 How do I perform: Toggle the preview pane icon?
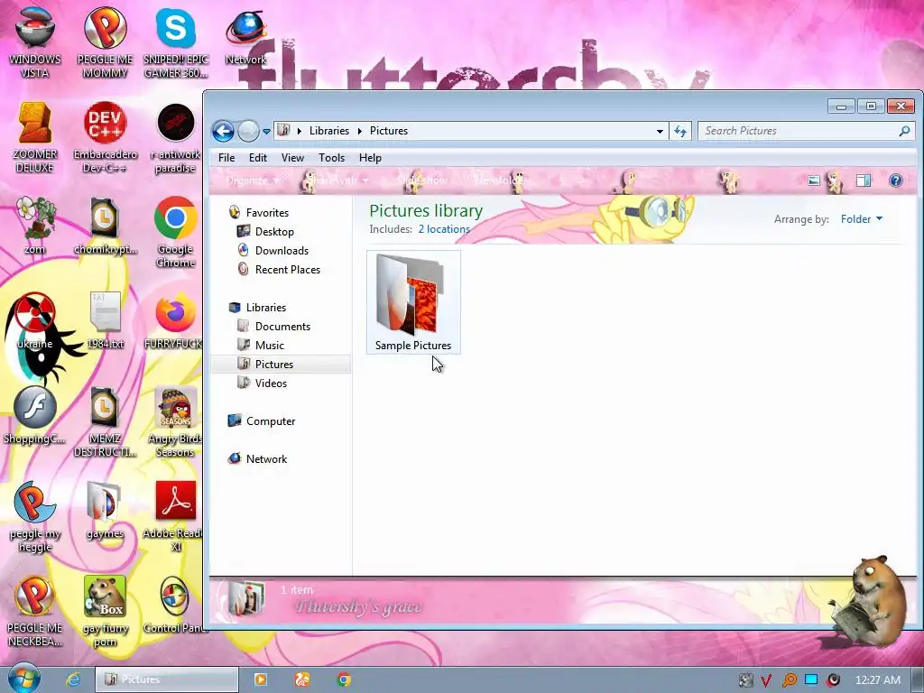pyautogui.click(x=864, y=180)
